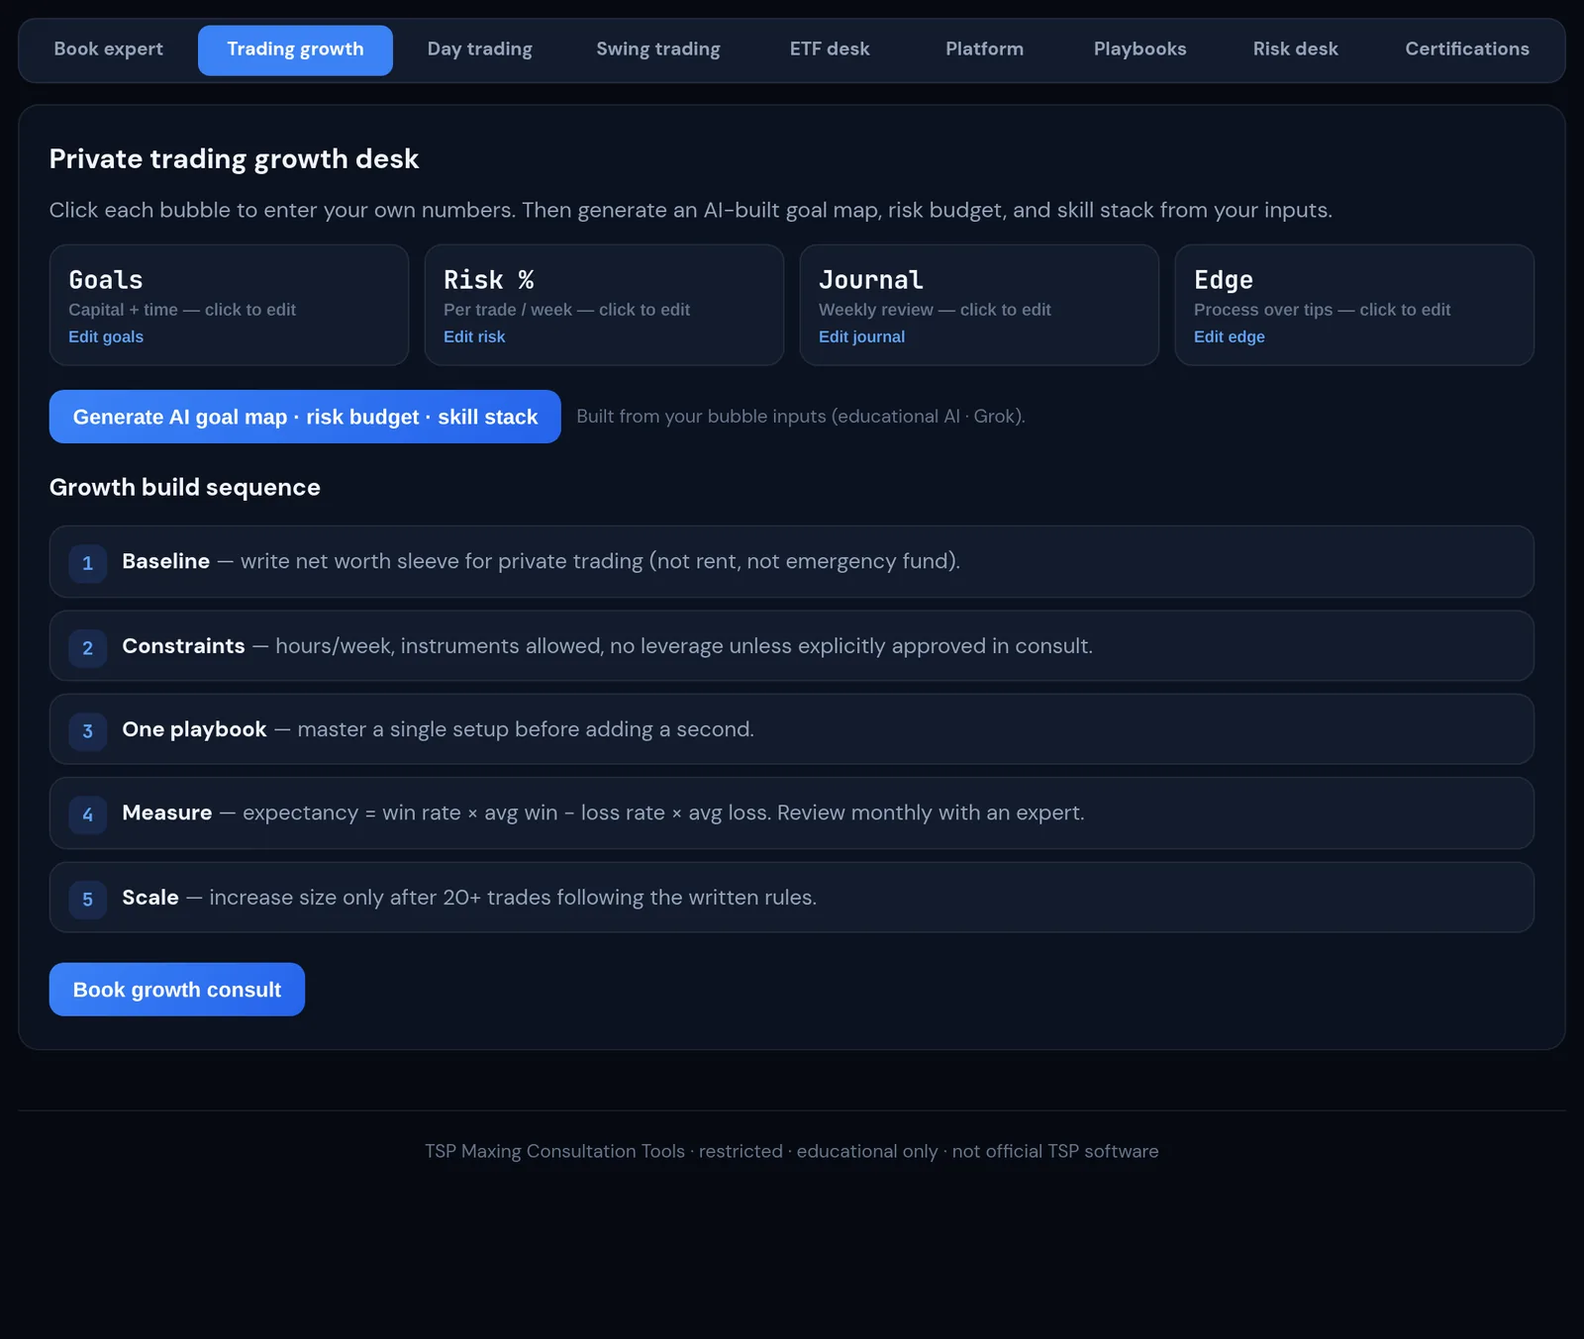
Task: Select step number 5 badge for Scale
Action: (x=88, y=900)
